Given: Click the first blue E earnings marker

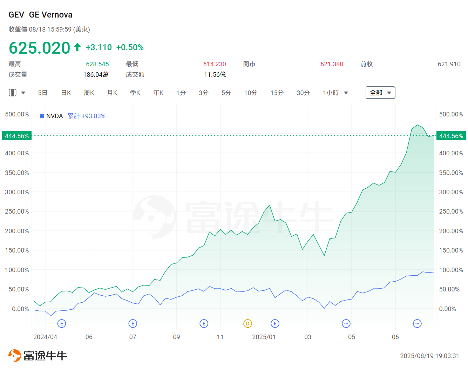Looking at the screenshot, I should pos(62,323).
